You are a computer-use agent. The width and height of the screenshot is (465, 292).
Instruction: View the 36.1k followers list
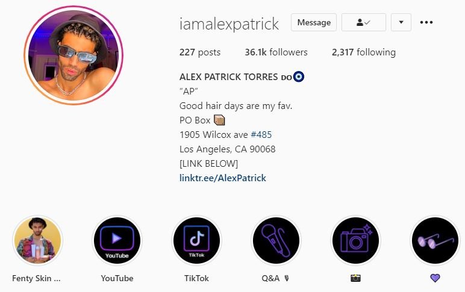pyautogui.click(x=276, y=52)
